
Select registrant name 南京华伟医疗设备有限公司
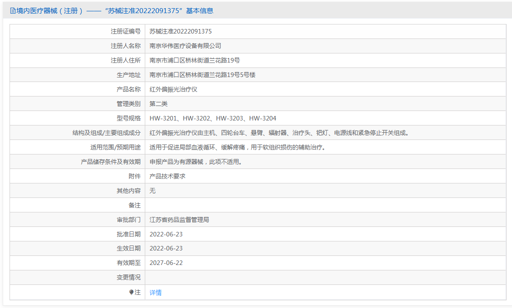(x=186, y=46)
